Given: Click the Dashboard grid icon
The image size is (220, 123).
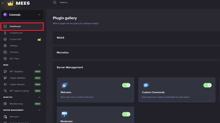Looking at the screenshot, I should click(x=5, y=26).
